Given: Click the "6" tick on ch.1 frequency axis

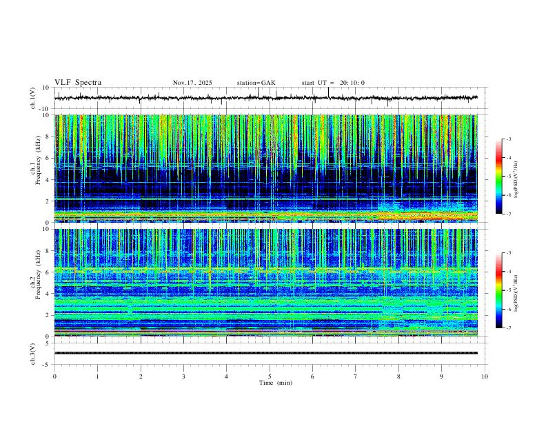Looking at the screenshot, I should tap(48, 158).
